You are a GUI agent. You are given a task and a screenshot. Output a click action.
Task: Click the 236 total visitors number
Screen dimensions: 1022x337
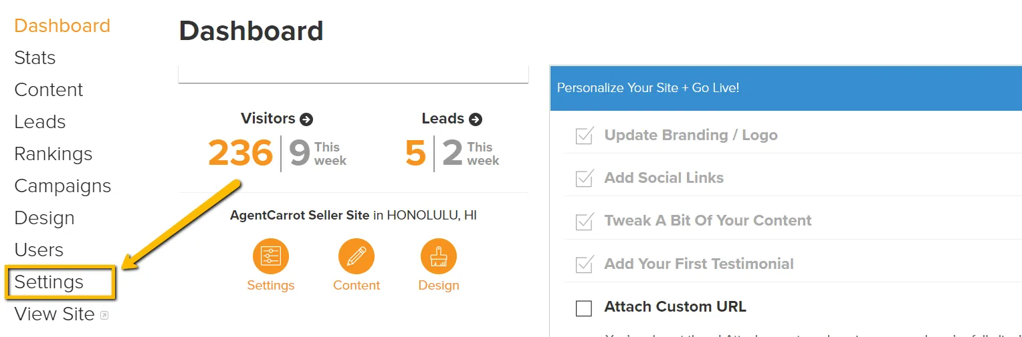(241, 153)
